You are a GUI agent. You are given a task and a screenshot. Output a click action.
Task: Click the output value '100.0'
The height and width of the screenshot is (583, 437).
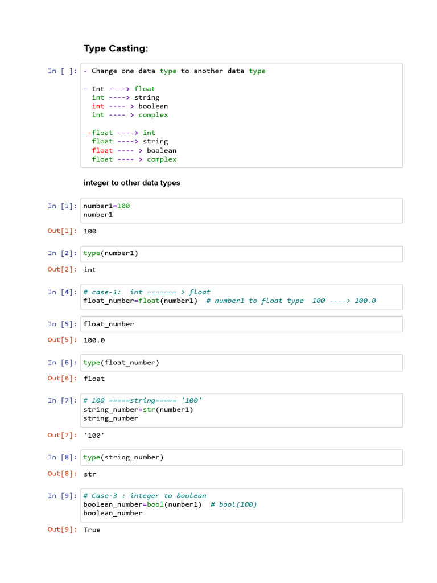pyautogui.click(x=94, y=340)
